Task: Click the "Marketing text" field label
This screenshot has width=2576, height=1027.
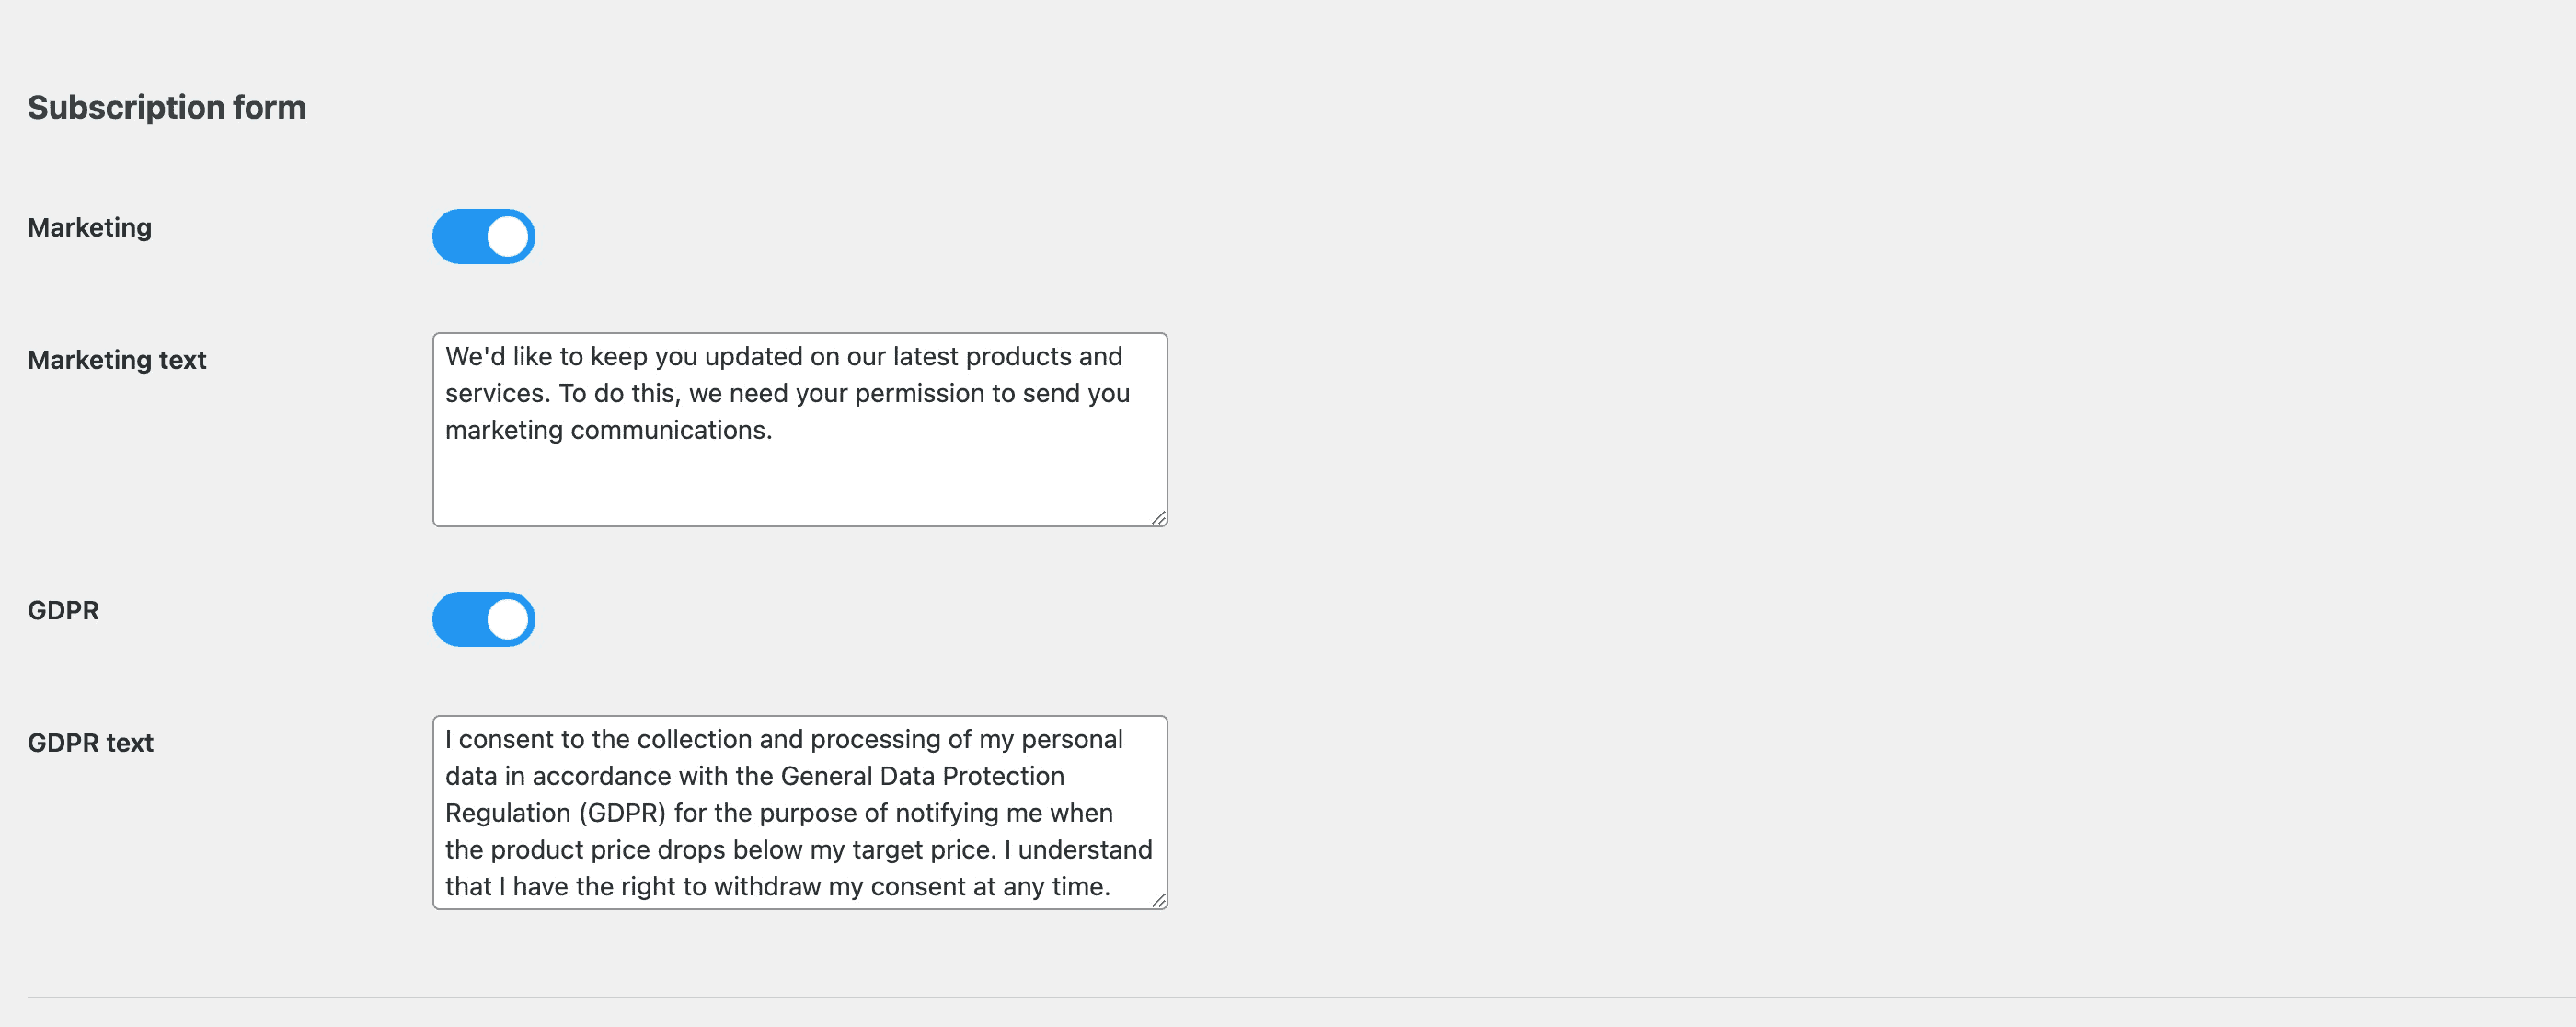Action: [x=117, y=360]
